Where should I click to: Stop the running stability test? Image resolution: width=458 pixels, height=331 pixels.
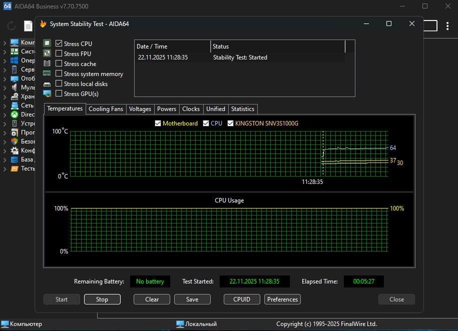click(x=102, y=299)
